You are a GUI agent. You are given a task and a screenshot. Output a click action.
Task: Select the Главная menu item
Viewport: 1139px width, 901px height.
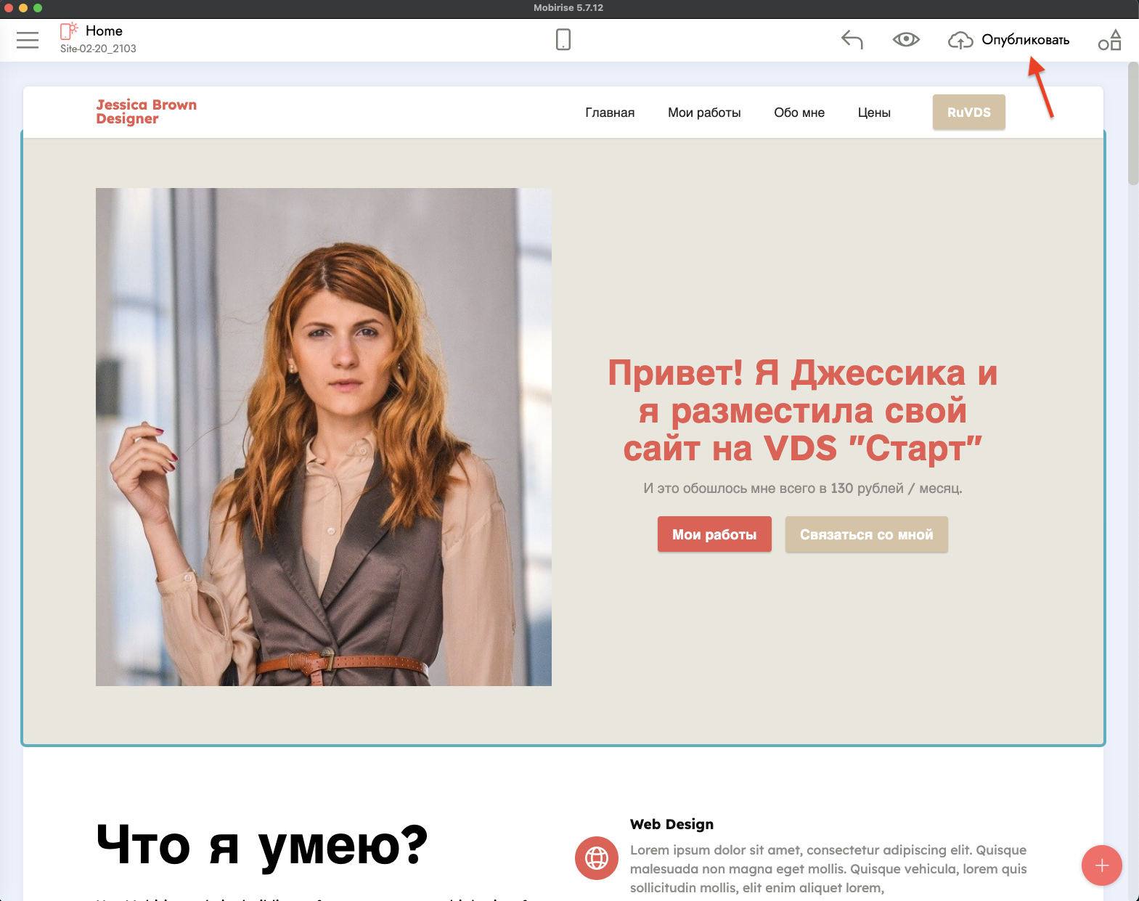610,113
